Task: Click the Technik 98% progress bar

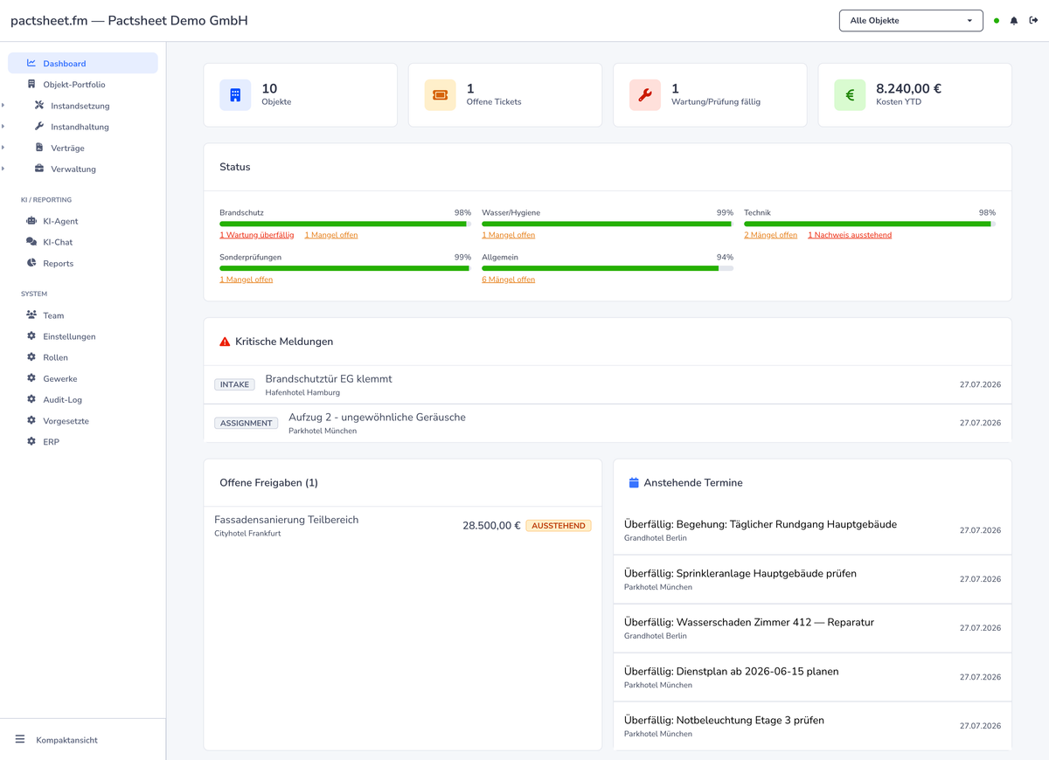Action: pyautogui.click(x=870, y=224)
